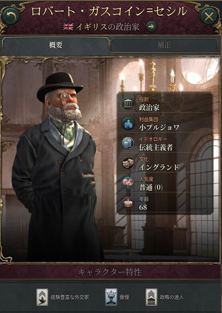Click the イデオロギー candles icon
This screenshot has width=222, height=313.
[128, 143]
